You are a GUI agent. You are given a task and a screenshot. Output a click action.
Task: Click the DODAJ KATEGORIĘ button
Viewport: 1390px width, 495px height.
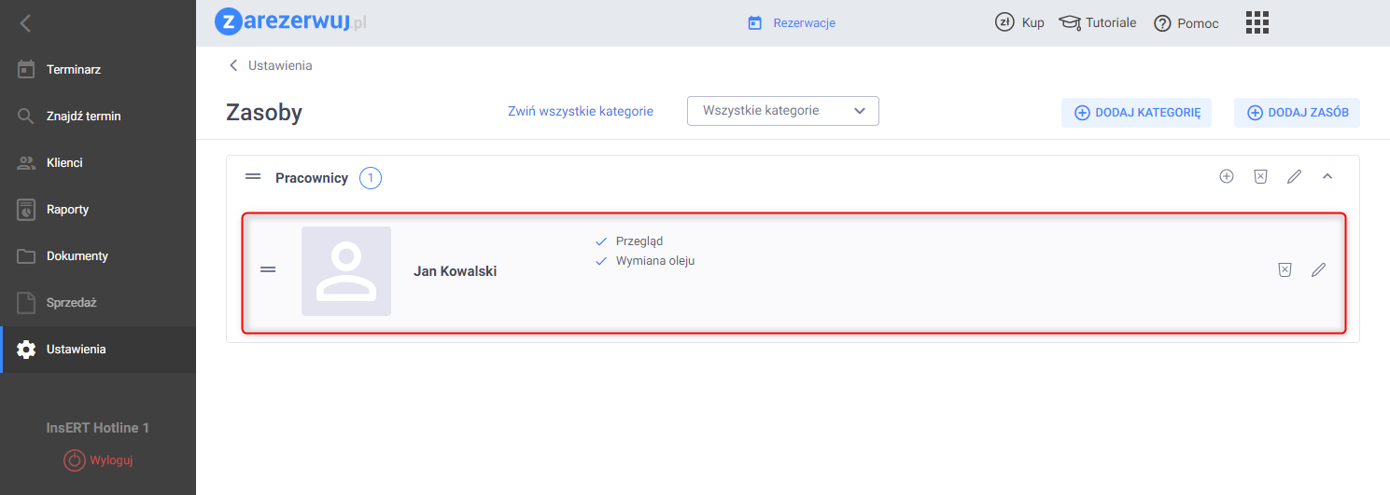1136,113
